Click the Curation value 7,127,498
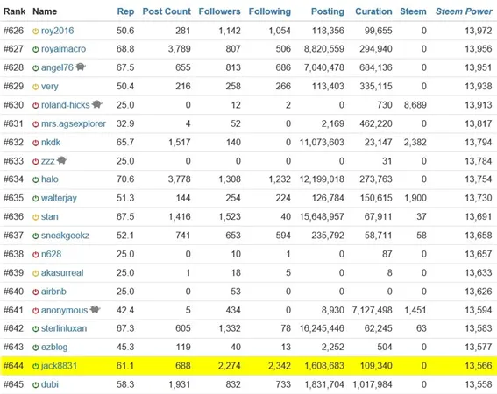497x394 pixels. click(373, 311)
